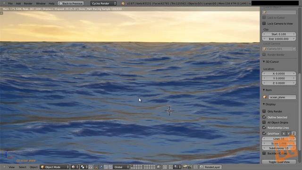This screenshot has width=302, height=170.
Task: Toggle Grid Floor Y axis button
Action: 288,133
